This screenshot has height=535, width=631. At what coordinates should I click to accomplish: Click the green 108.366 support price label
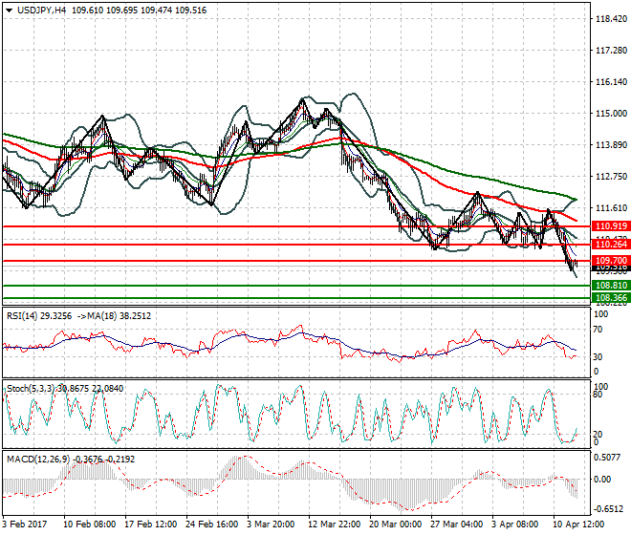(x=610, y=298)
